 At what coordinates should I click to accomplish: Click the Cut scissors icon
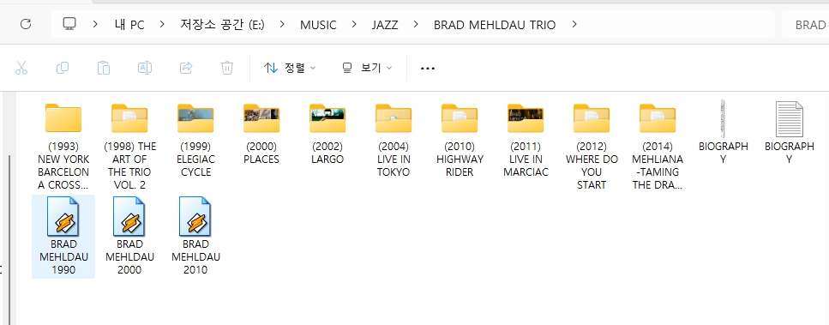pos(21,68)
